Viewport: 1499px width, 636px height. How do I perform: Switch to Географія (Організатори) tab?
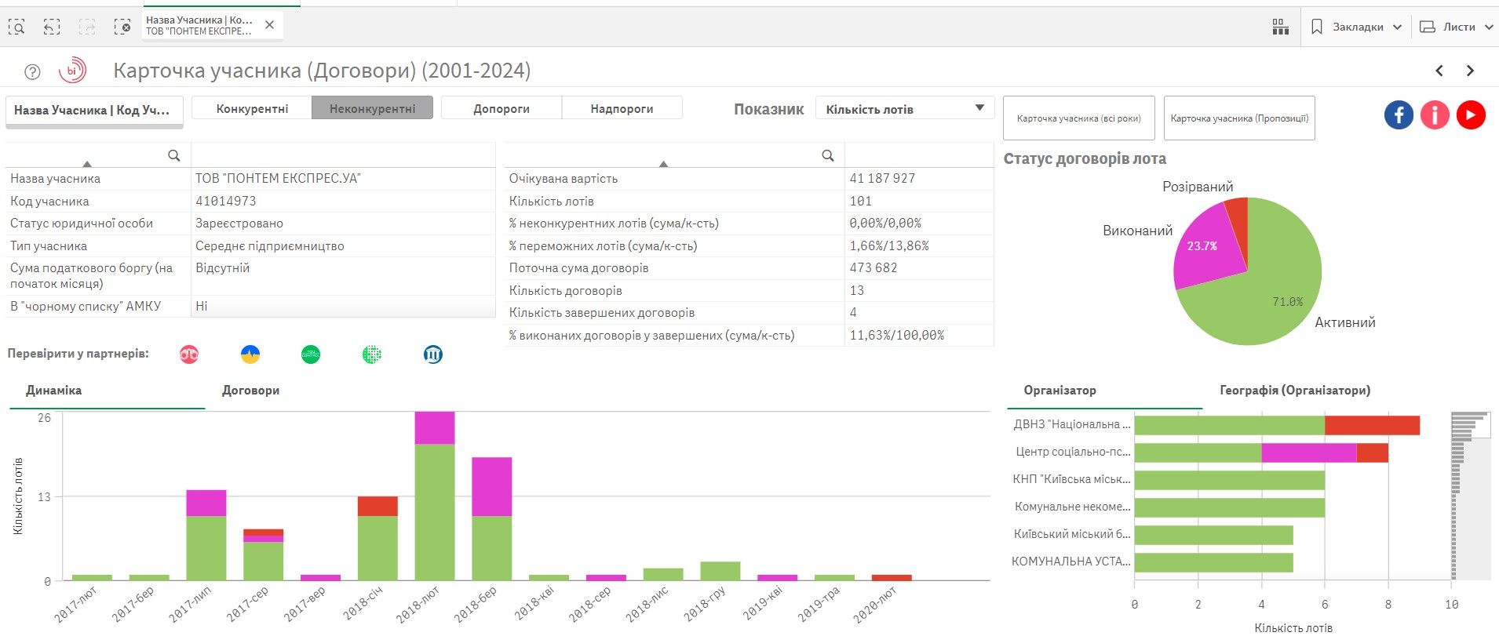tap(1294, 391)
